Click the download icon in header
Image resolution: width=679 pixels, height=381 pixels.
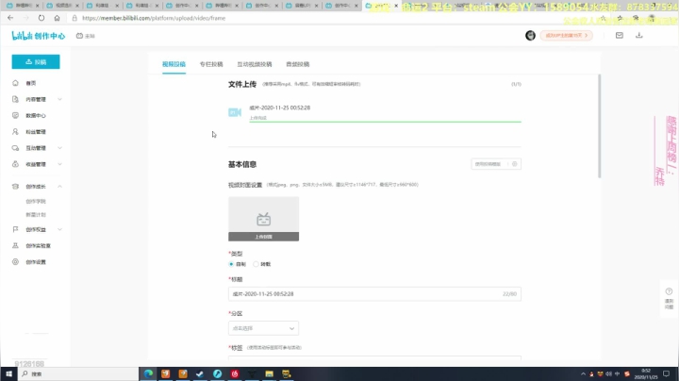tap(638, 36)
